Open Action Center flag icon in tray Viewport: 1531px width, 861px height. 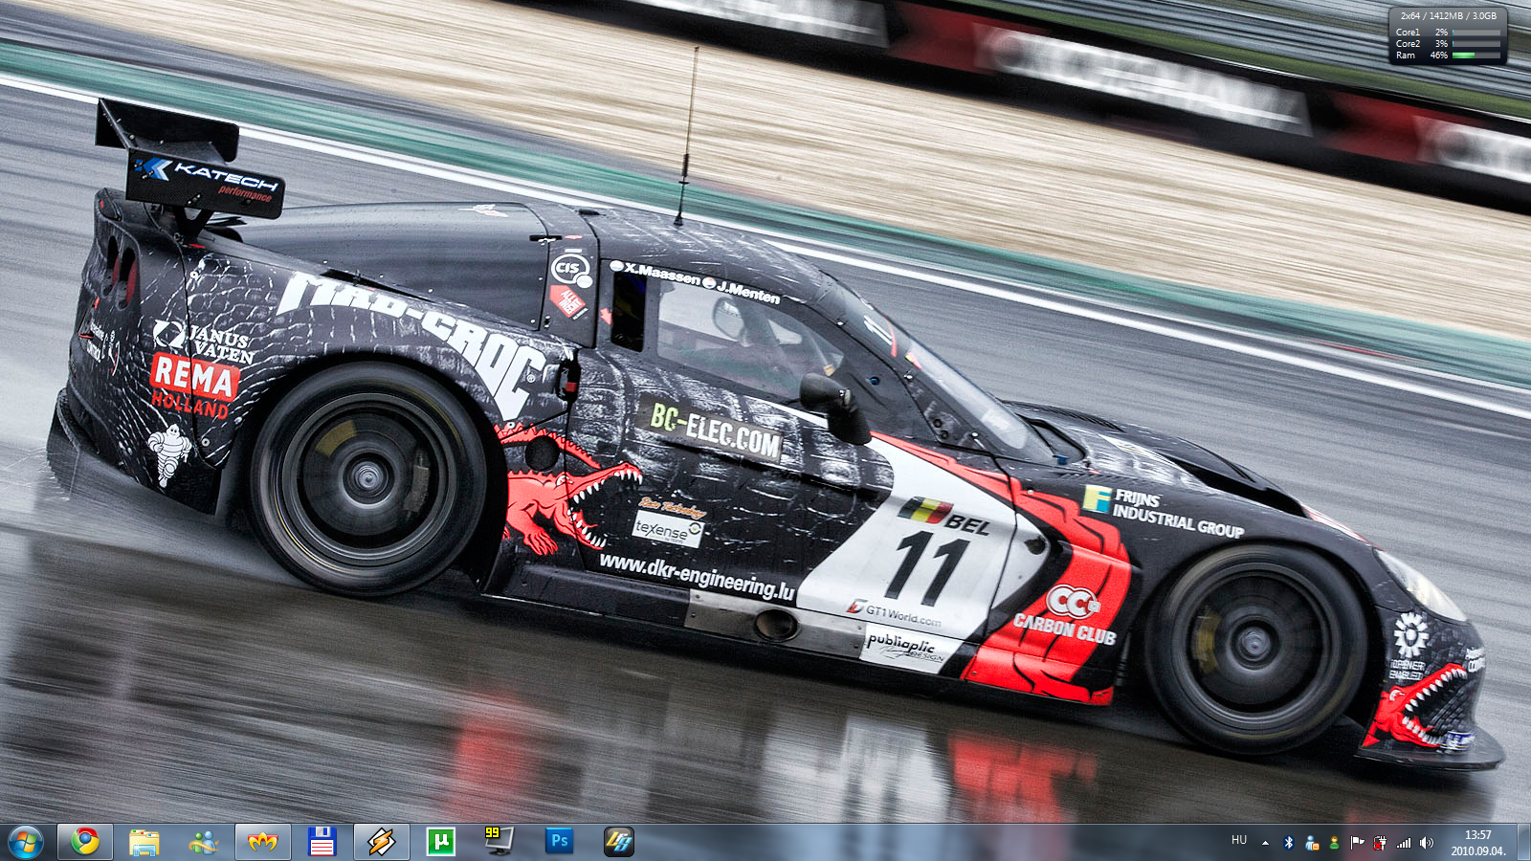[1357, 843]
